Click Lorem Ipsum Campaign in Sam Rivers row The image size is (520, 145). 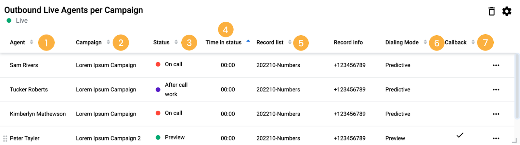click(106, 65)
